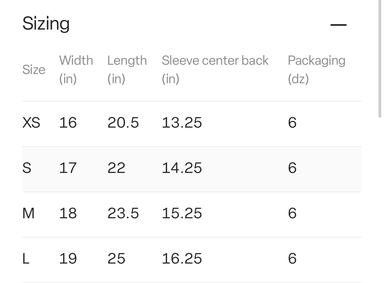This screenshot has height=283, width=384.
Task: Click the Sizing section heading
Action: pos(46,24)
